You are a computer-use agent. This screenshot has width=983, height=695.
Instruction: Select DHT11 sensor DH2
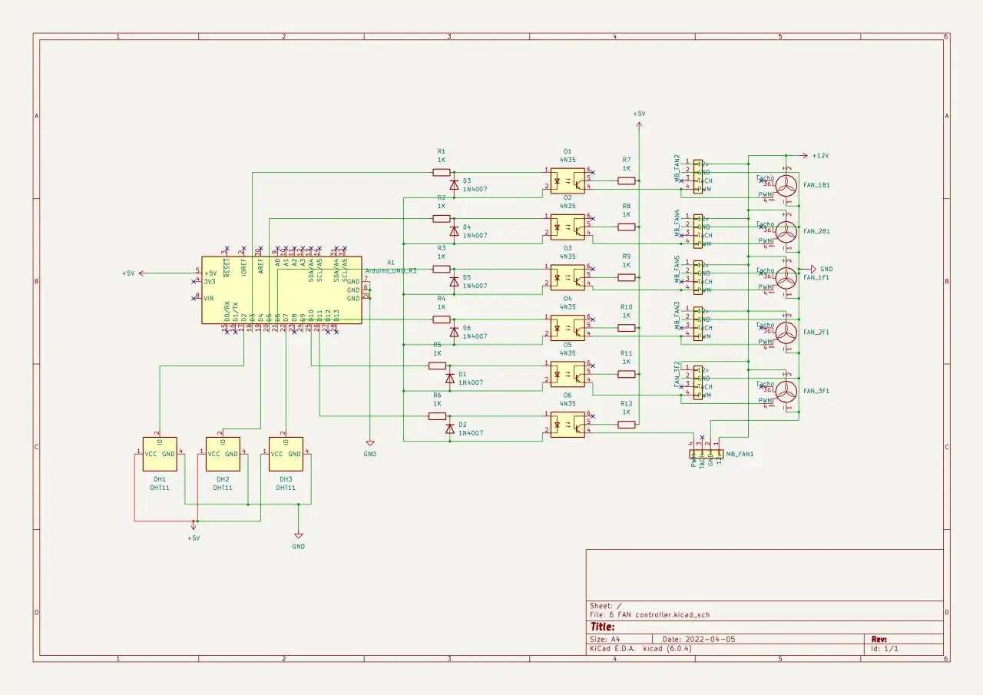(222, 455)
